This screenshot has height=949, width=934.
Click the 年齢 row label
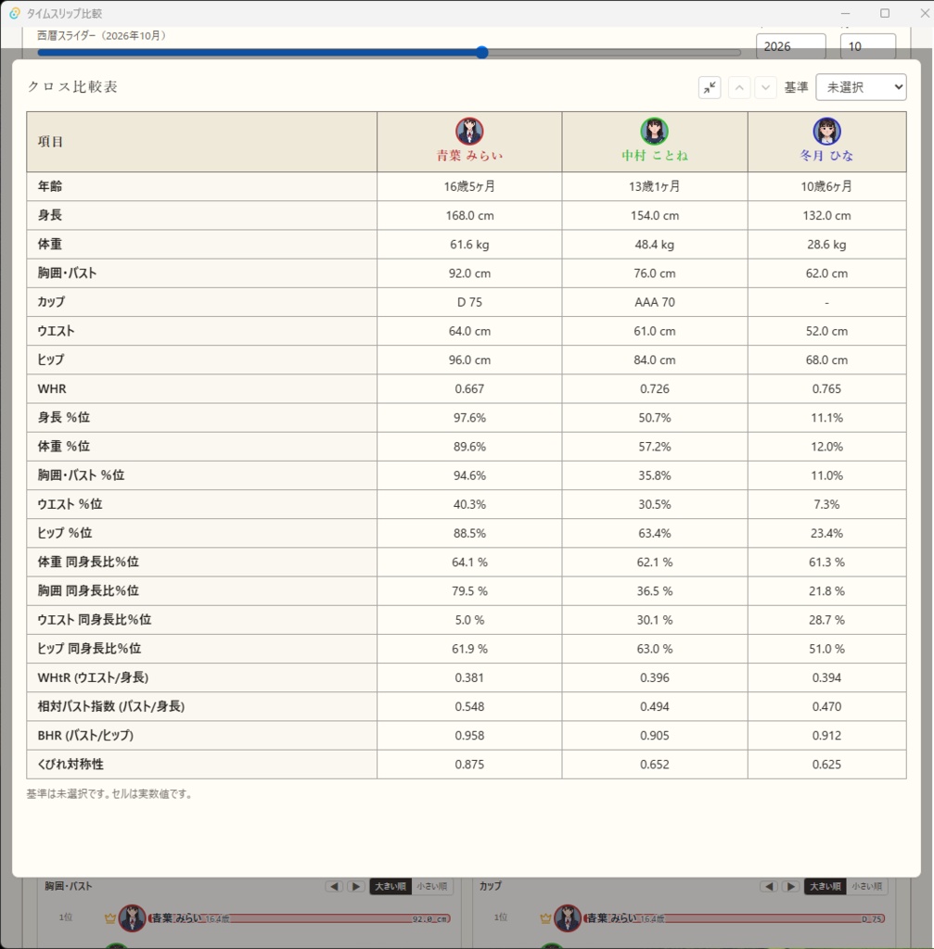[50, 186]
